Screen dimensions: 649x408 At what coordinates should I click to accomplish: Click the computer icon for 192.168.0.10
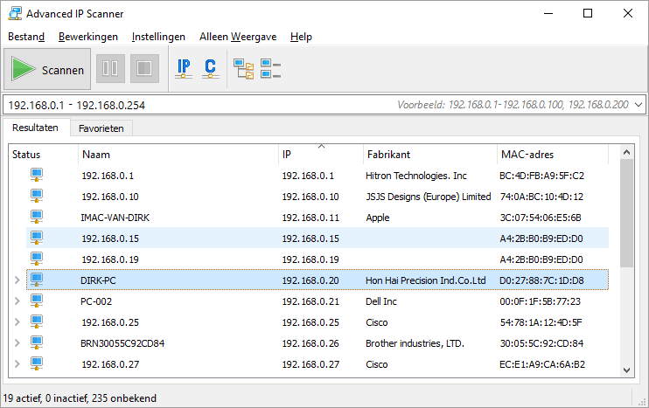click(37, 196)
